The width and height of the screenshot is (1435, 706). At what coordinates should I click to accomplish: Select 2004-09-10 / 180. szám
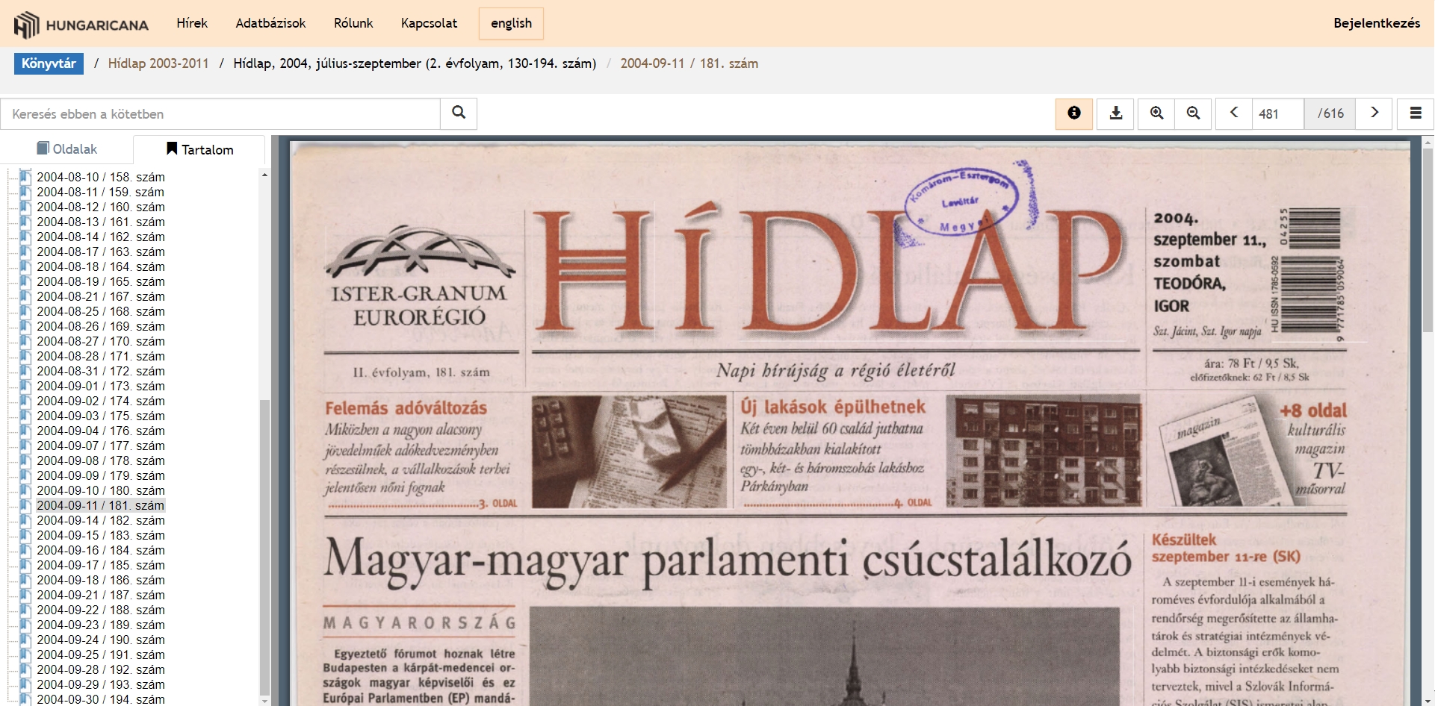pyautogui.click(x=101, y=490)
